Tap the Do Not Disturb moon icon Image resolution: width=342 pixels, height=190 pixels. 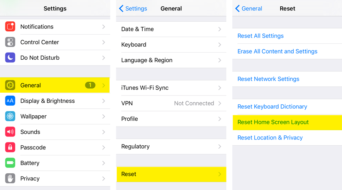10,58
